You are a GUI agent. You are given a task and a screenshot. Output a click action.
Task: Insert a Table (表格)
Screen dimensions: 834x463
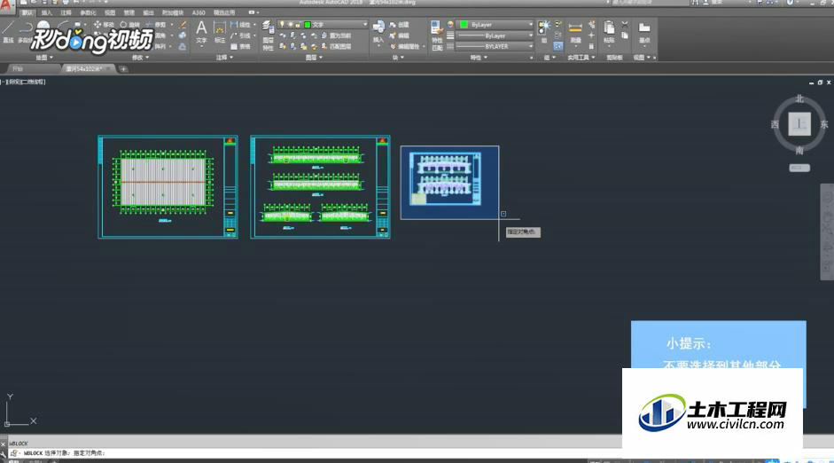click(241, 46)
